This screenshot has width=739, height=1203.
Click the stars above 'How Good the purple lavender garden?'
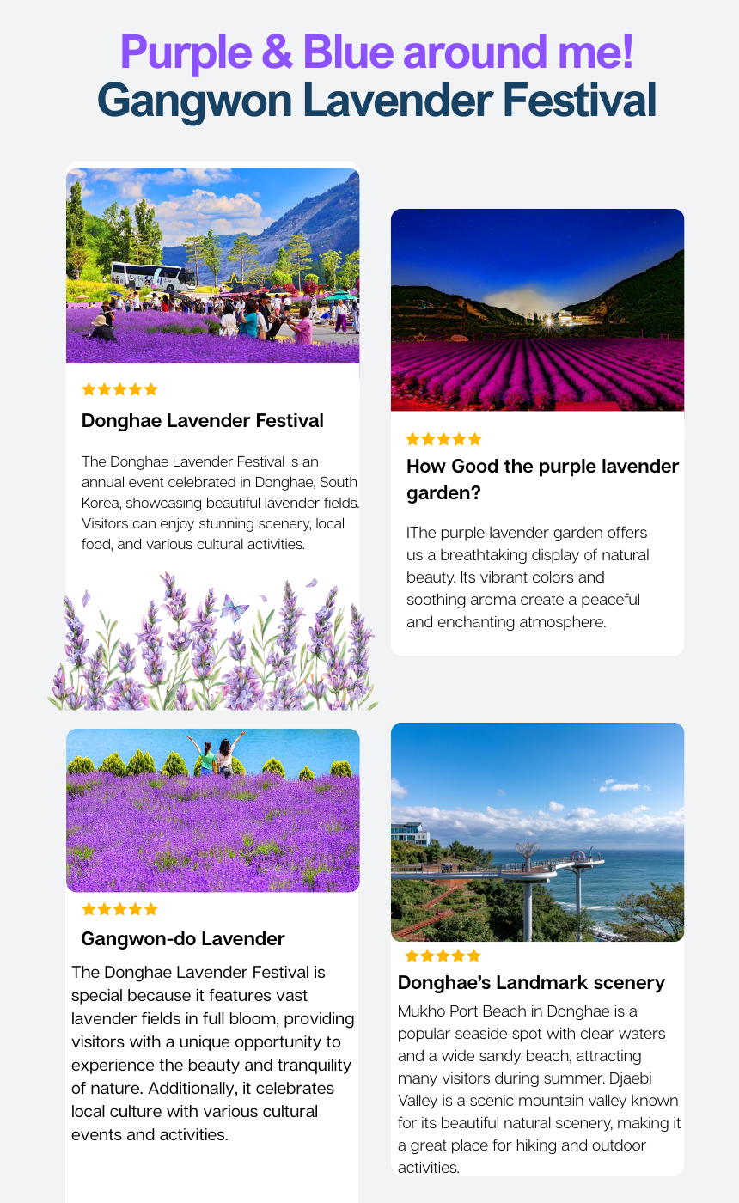443,439
